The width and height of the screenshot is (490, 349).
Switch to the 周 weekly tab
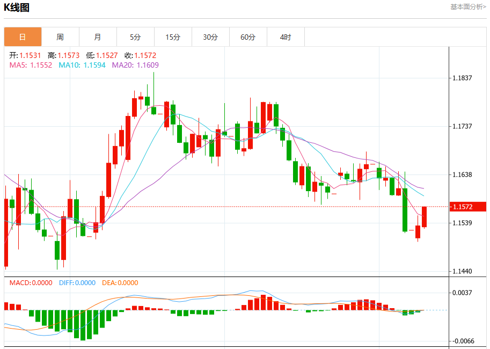pos(60,37)
